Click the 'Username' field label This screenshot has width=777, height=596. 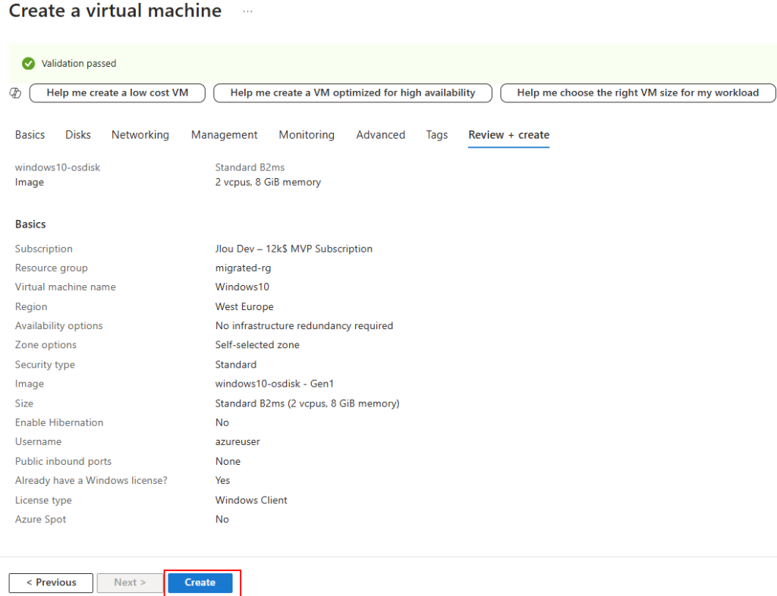click(38, 441)
